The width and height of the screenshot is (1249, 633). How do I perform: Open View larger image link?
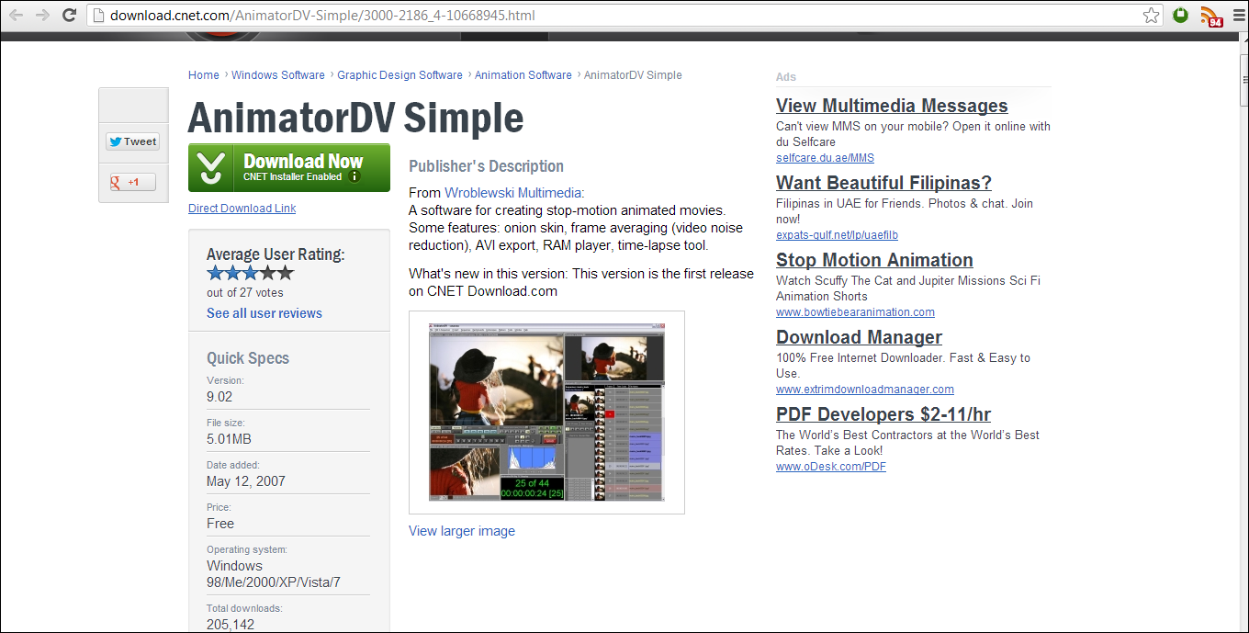tap(462, 531)
